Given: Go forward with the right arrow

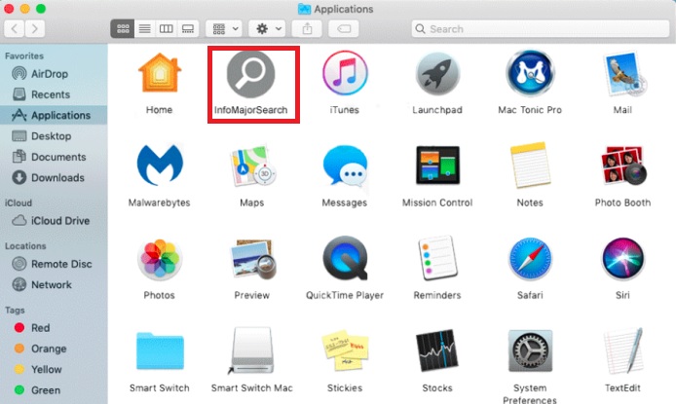Looking at the screenshot, I should click(34, 29).
